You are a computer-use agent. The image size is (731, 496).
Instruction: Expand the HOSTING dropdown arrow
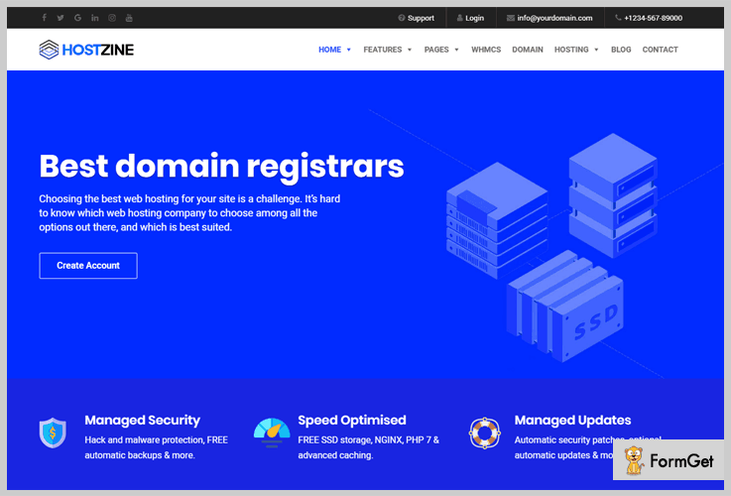tap(596, 50)
